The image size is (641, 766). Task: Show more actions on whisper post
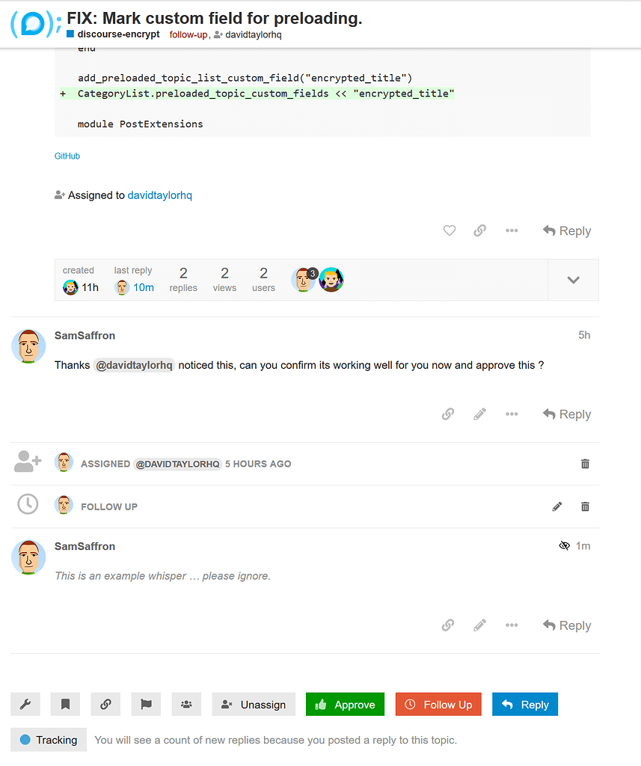point(512,625)
